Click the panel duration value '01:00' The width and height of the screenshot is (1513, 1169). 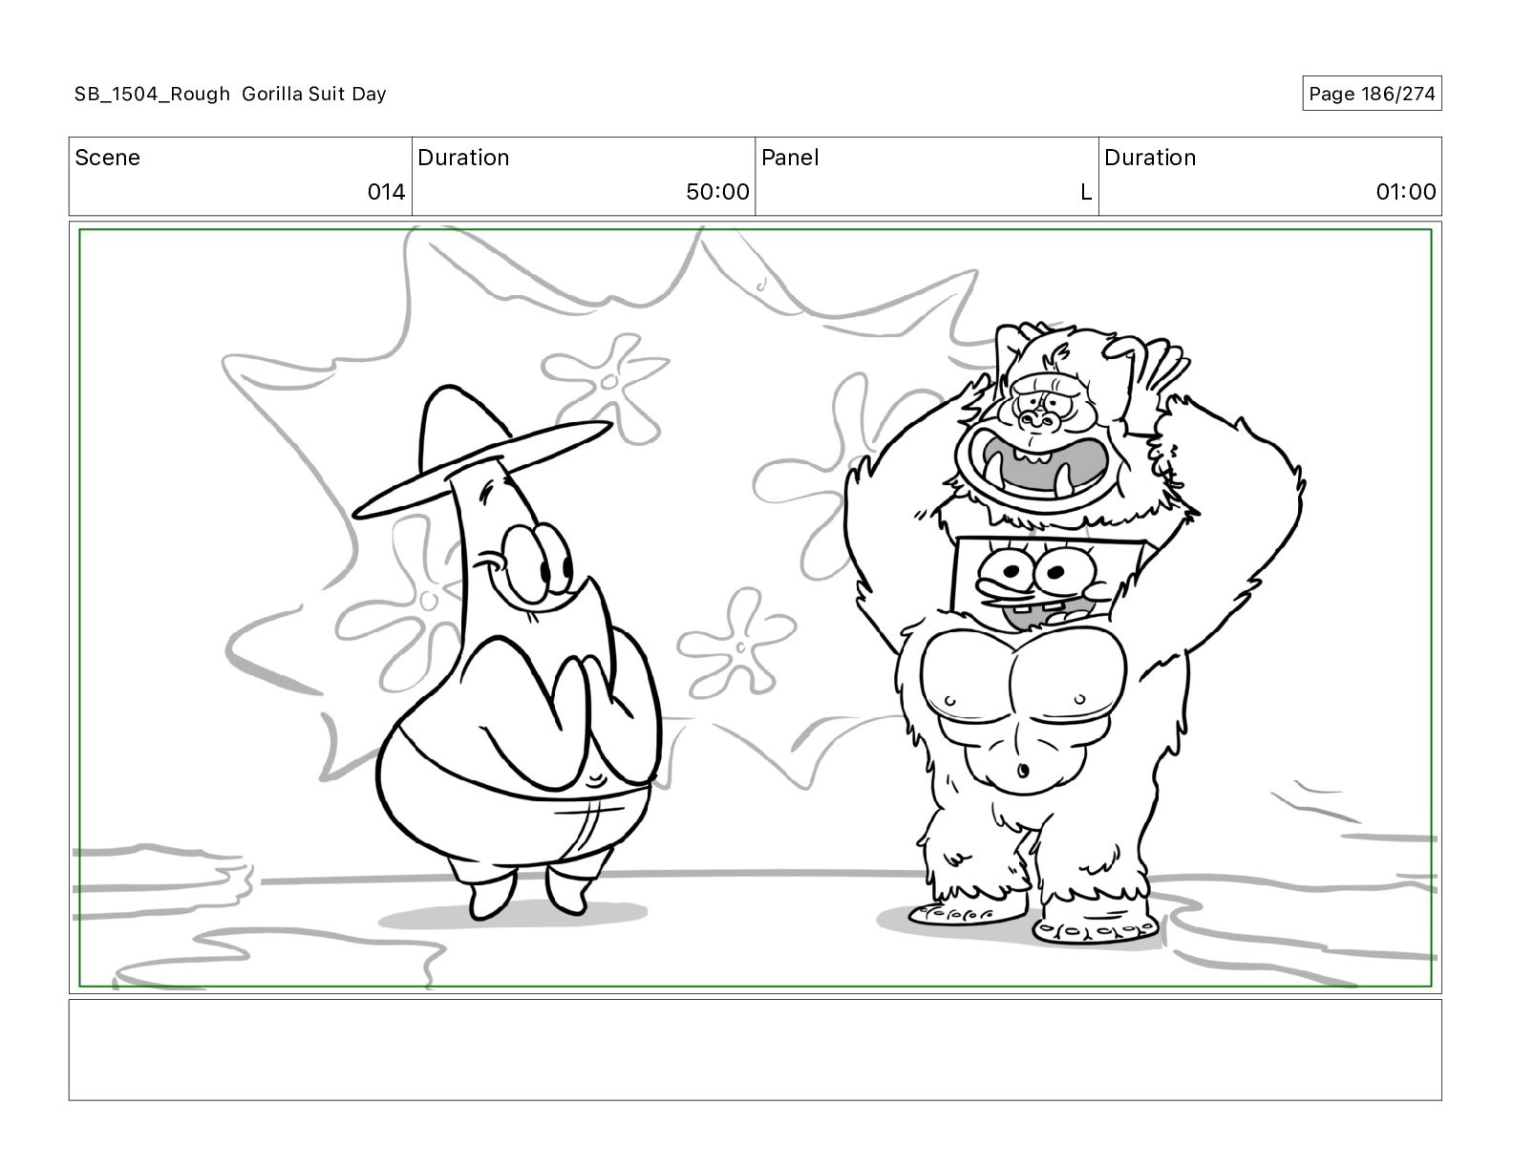(x=1405, y=192)
